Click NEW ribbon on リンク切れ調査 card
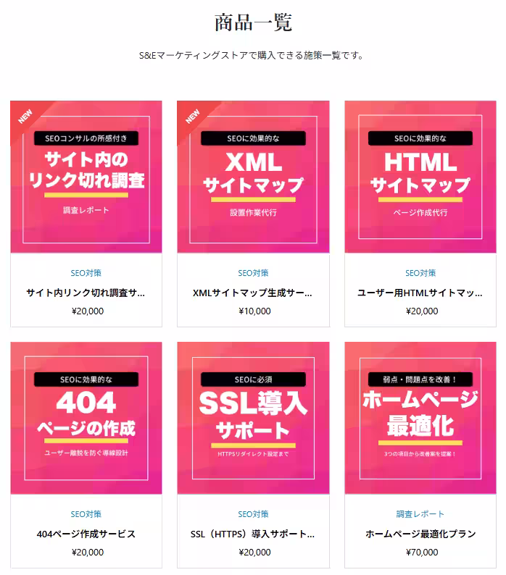The height and width of the screenshot is (575, 506). tap(25, 117)
